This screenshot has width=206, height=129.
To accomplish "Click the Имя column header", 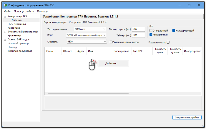I will pos(99,51).
